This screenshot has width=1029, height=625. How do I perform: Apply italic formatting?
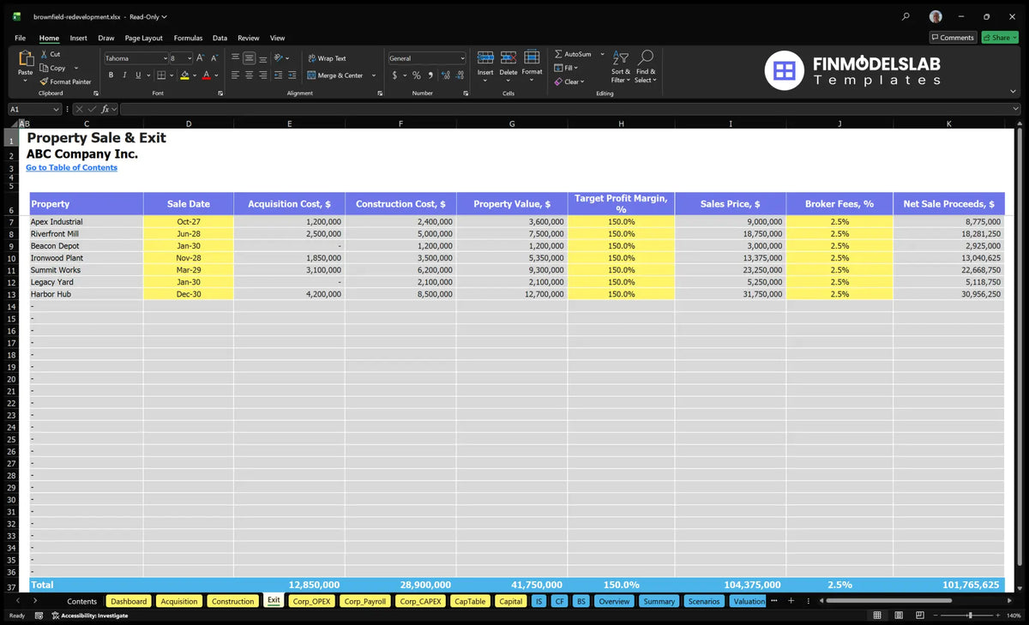tap(124, 75)
